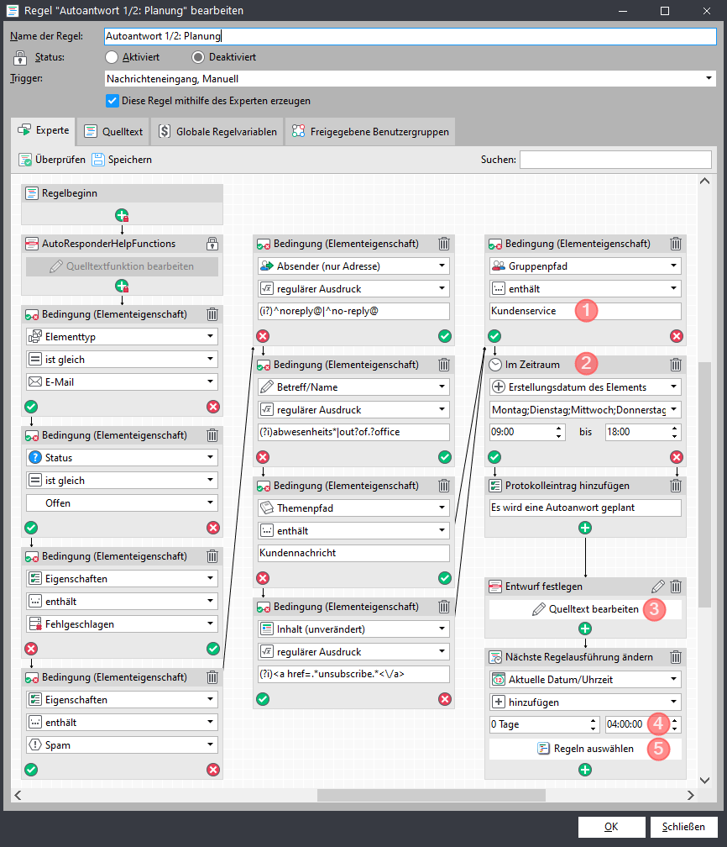Expand the Erstellungsdatum des Elements dropdown
This screenshot has width=727, height=847.
pos(585,387)
